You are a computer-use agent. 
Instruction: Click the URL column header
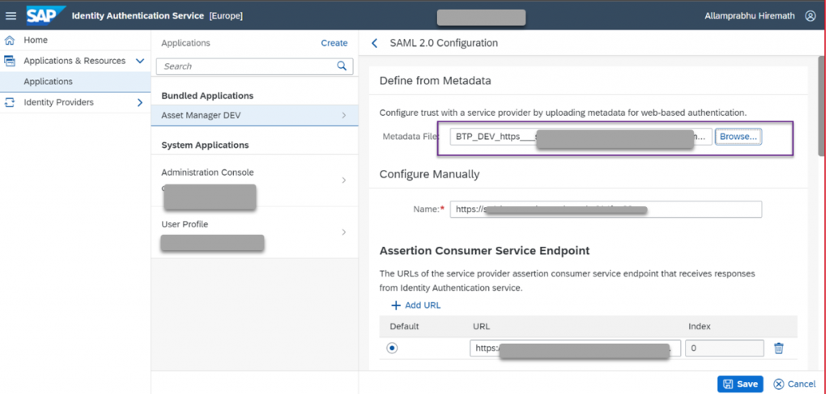481,326
